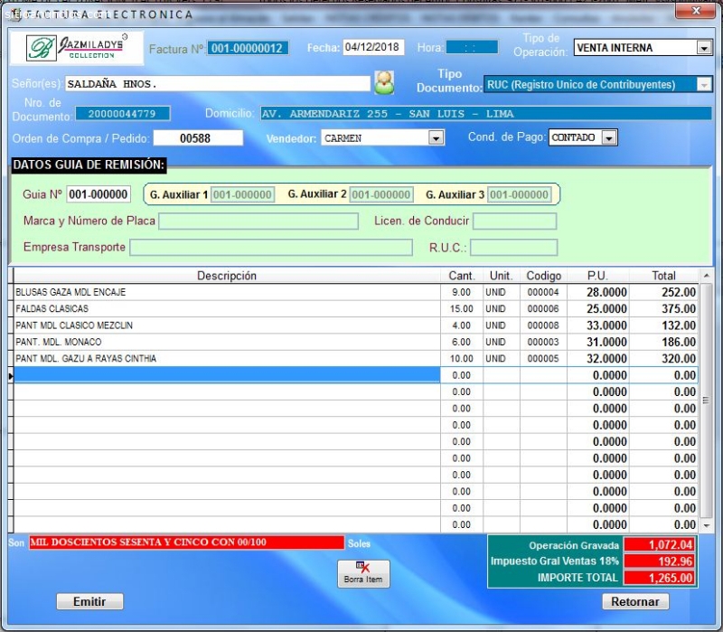Click code 000008 in the items grid
This screenshot has width=723, height=632.
(543, 325)
